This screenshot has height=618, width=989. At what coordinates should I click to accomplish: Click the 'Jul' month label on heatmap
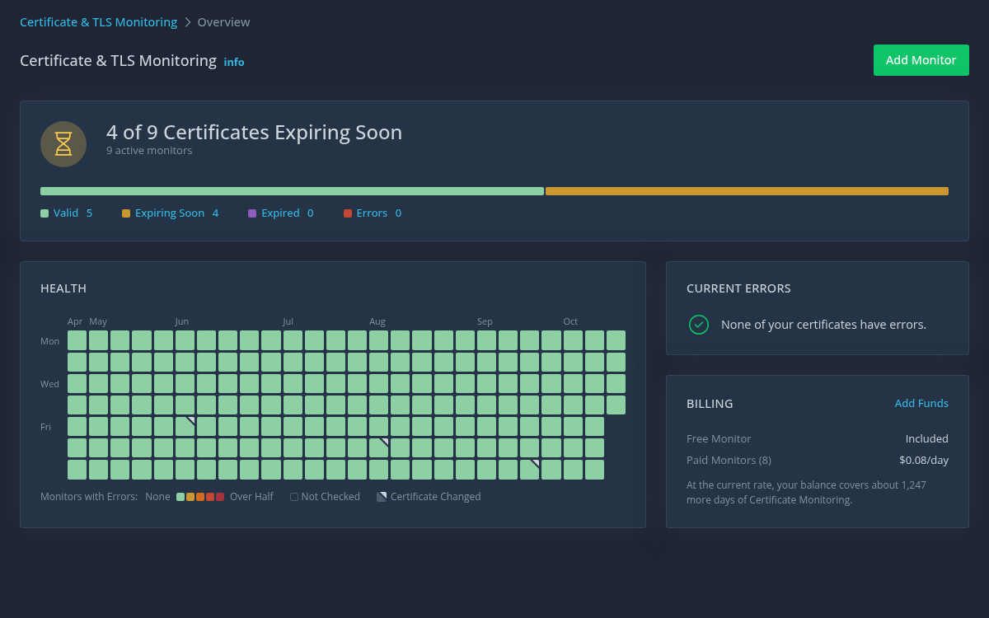[288, 321]
